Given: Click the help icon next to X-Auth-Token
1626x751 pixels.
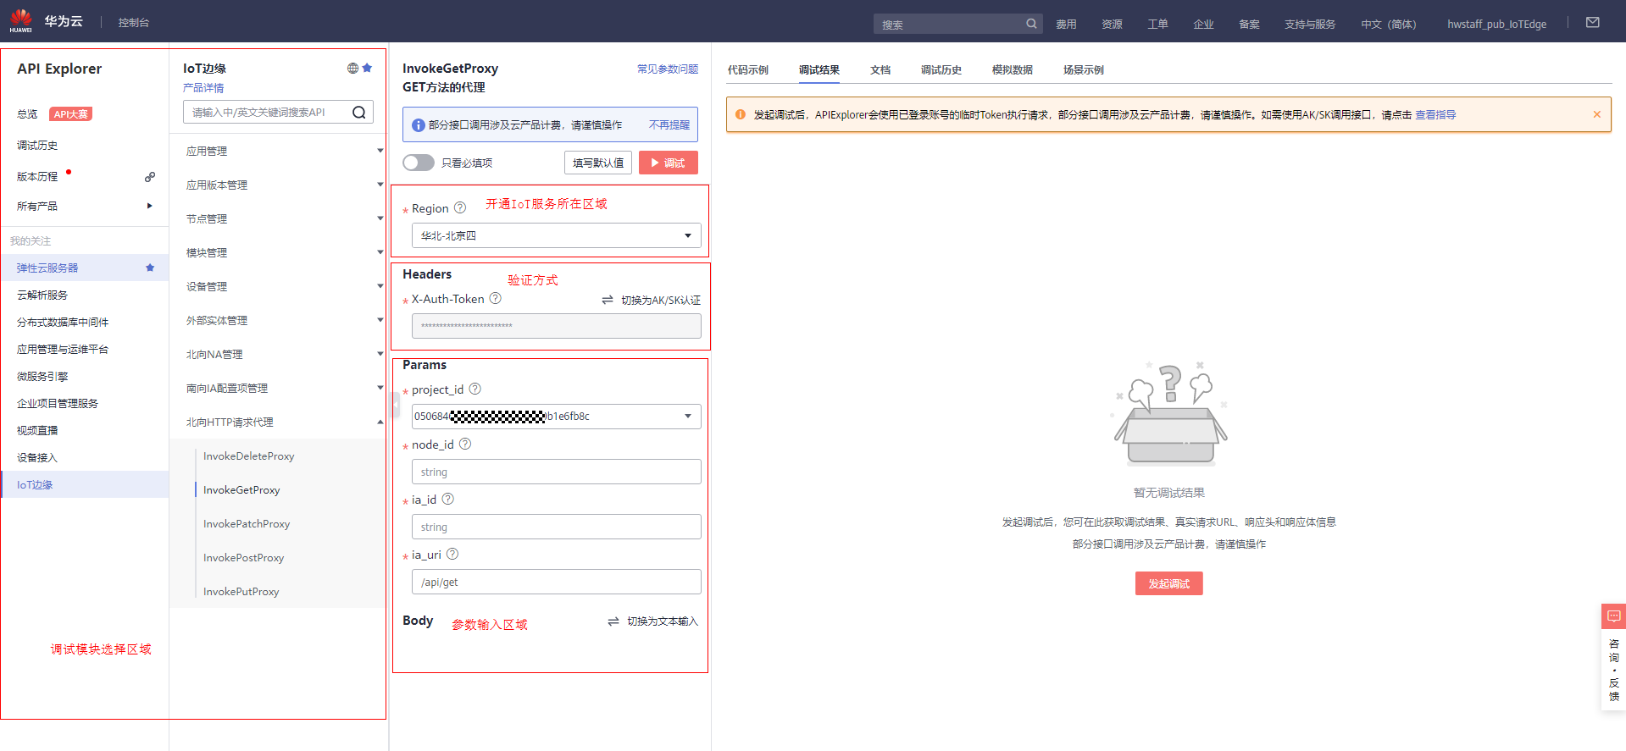Looking at the screenshot, I should [x=496, y=298].
